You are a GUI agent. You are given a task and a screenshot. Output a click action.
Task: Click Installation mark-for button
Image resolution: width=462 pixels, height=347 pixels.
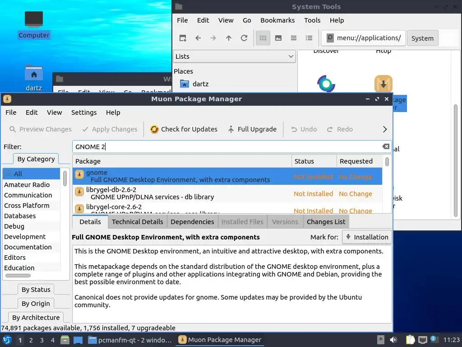367,237
